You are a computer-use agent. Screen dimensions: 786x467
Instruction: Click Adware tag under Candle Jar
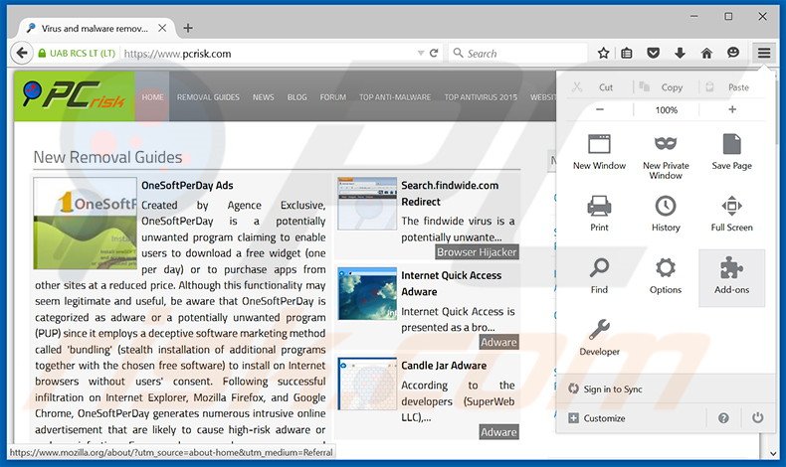pyautogui.click(x=498, y=432)
